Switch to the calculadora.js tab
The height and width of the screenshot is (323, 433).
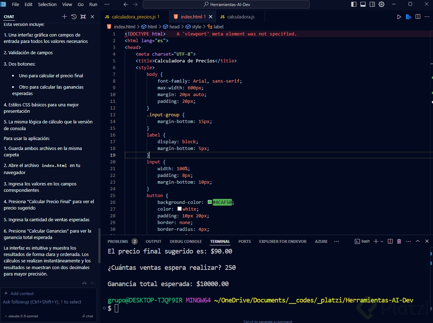tap(240, 17)
